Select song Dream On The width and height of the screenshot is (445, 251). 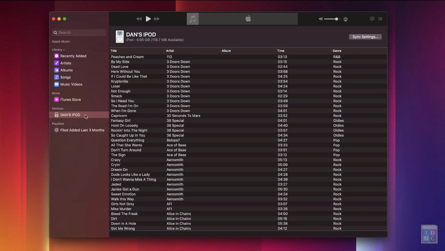click(x=119, y=170)
